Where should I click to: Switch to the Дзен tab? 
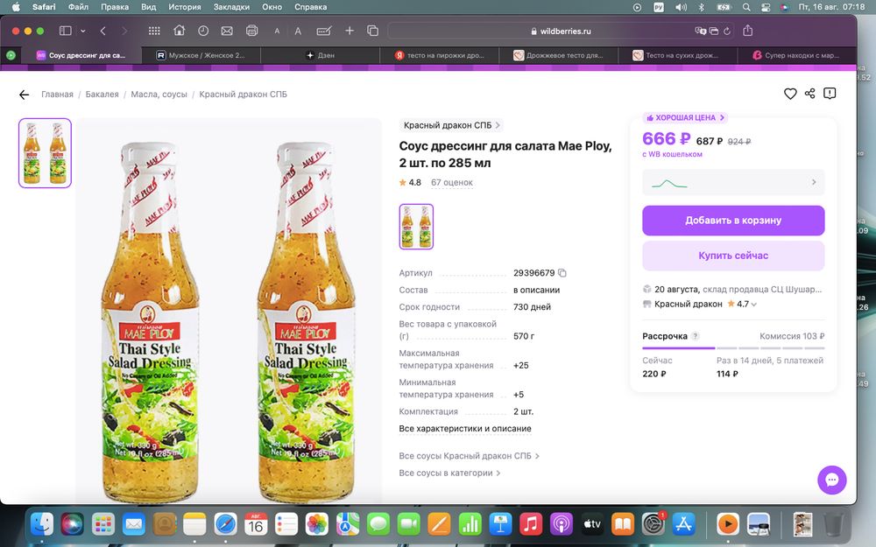click(x=320, y=55)
